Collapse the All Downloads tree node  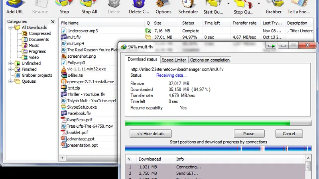(x=10, y=27)
